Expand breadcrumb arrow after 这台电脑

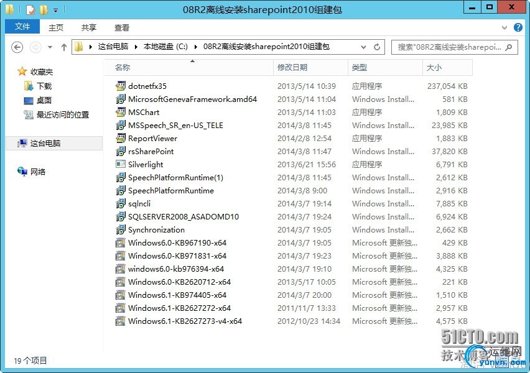tap(136, 47)
